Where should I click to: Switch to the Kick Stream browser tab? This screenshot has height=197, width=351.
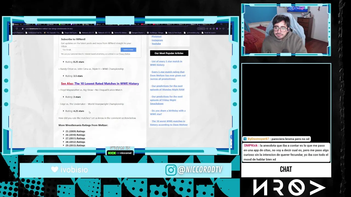tap(64, 24)
